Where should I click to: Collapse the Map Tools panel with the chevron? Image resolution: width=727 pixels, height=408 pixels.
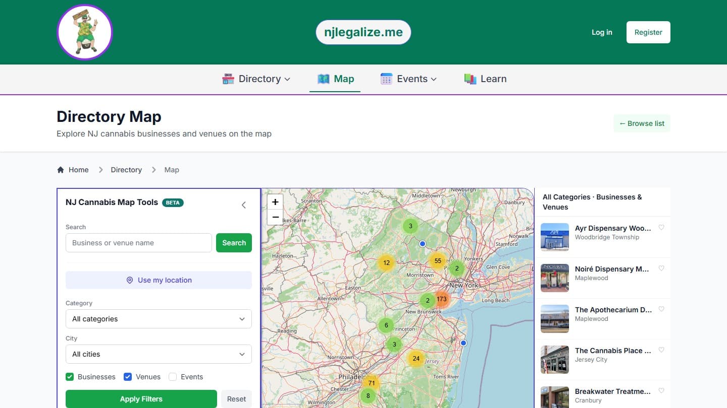[244, 205]
